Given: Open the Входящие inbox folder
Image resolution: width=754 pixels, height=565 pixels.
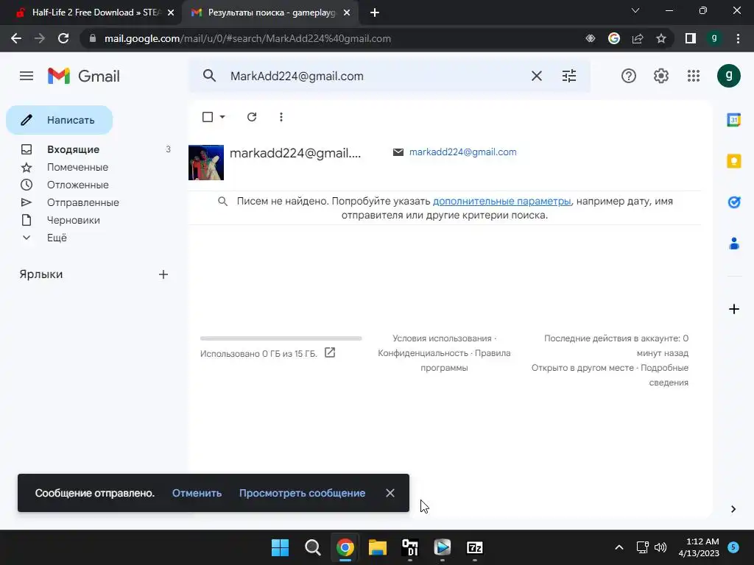Looking at the screenshot, I should click(x=73, y=149).
